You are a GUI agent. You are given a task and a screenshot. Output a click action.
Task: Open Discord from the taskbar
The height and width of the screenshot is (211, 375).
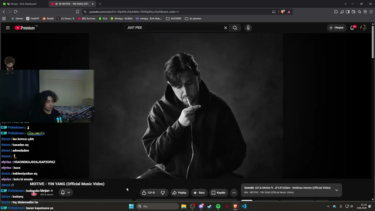click(201, 206)
